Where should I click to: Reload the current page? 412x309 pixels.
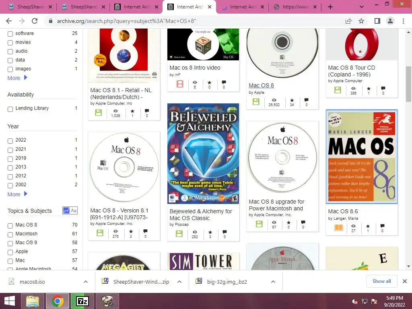35,21
